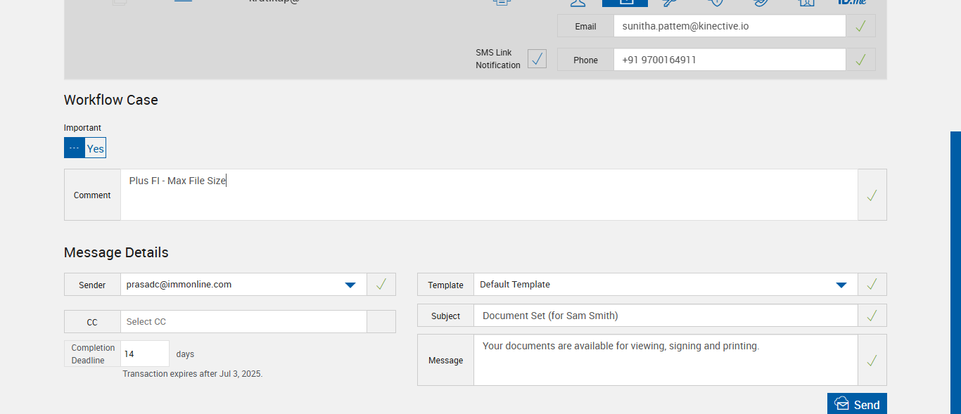The image size is (961, 414).
Task: Click the checkmark icon beside Message box
Action: tap(872, 361)
